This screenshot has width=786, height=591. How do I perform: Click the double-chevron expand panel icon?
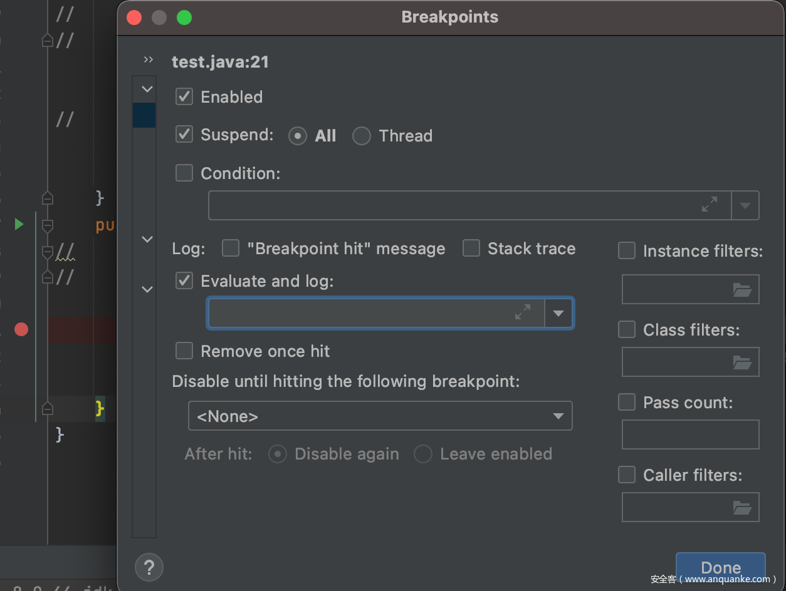tap(149, 60)
